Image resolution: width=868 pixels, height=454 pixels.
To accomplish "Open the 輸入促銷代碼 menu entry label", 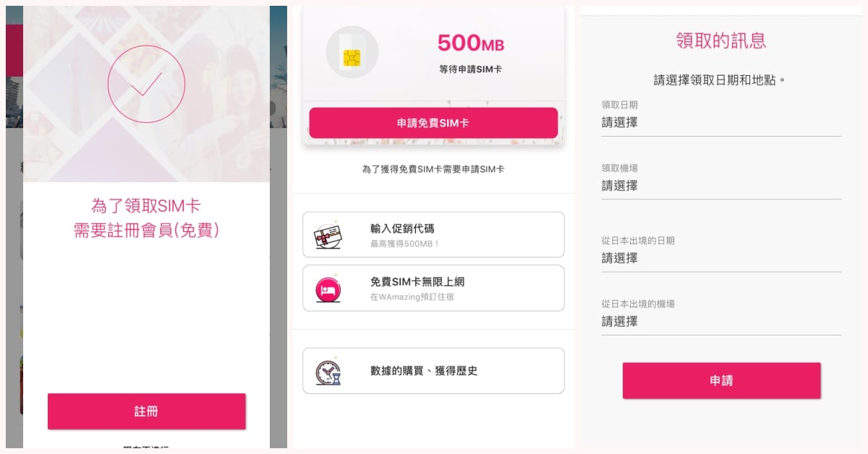I will click(x=402, y=228).
